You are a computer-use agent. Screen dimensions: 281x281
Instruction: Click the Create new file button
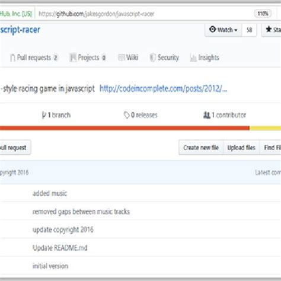(x=201, y=148)
